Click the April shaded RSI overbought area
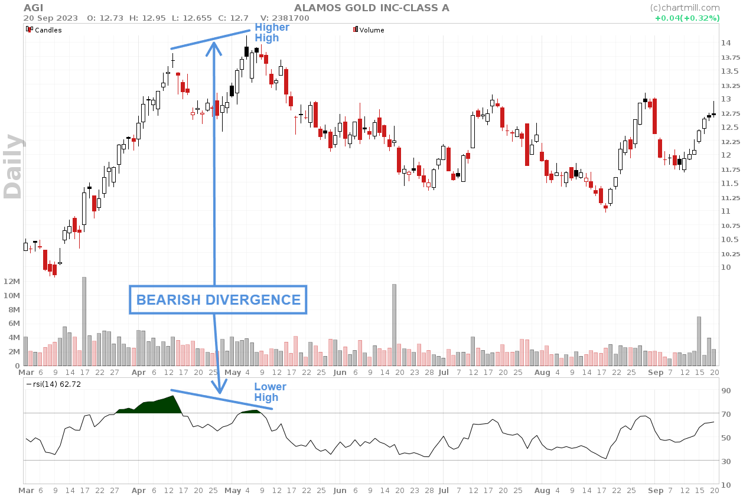 (151, 406)
